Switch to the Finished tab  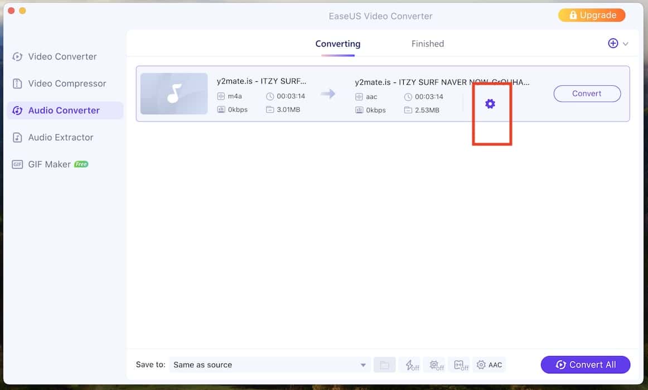[x=427, y=43]
